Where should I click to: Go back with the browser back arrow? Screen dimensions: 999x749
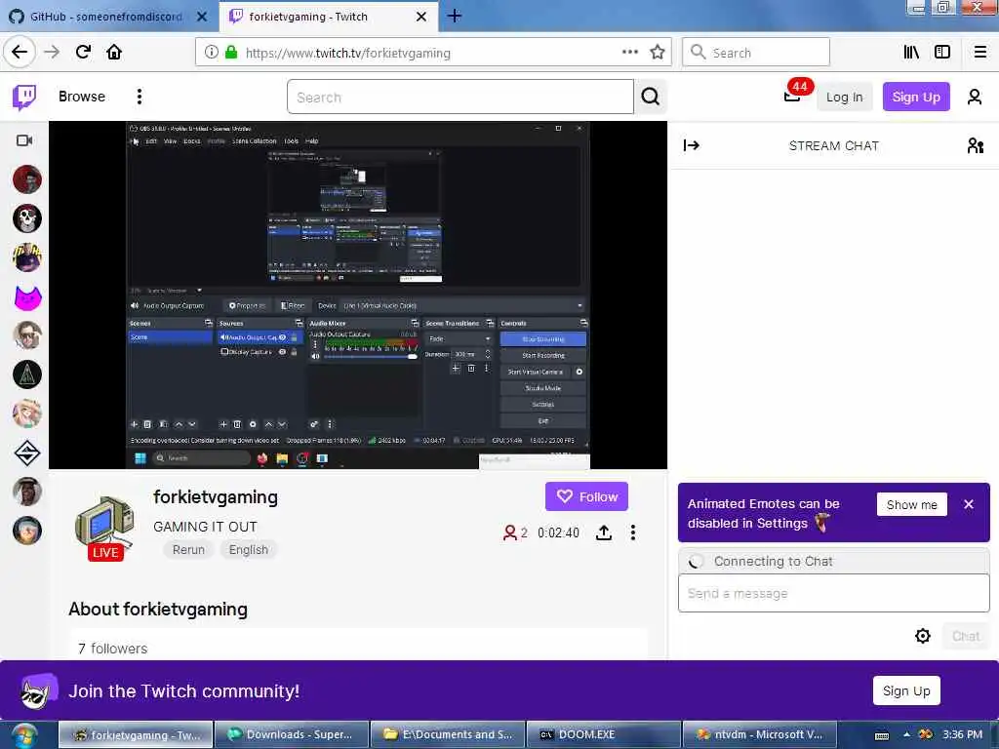tap(20, 52)
